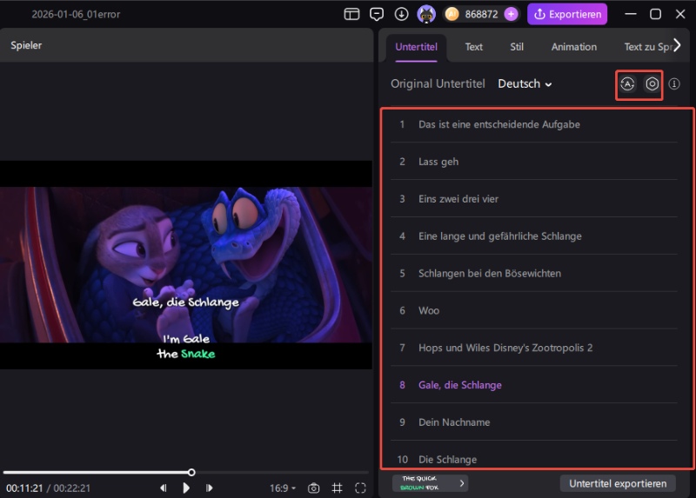This screenshot has height=498, width=696.
Task: Switch to the Text tab
Action: [473, 47]
